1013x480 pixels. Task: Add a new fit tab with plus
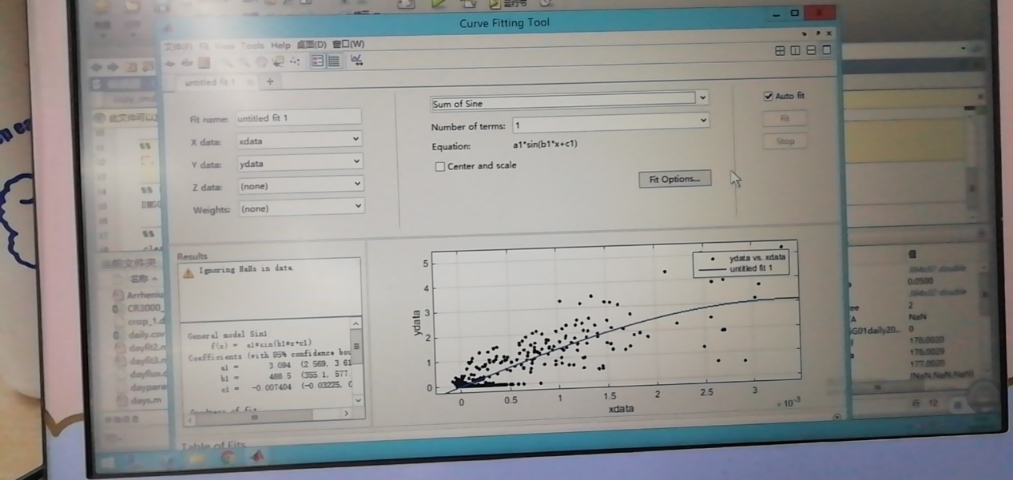click(x=270, y=81)
